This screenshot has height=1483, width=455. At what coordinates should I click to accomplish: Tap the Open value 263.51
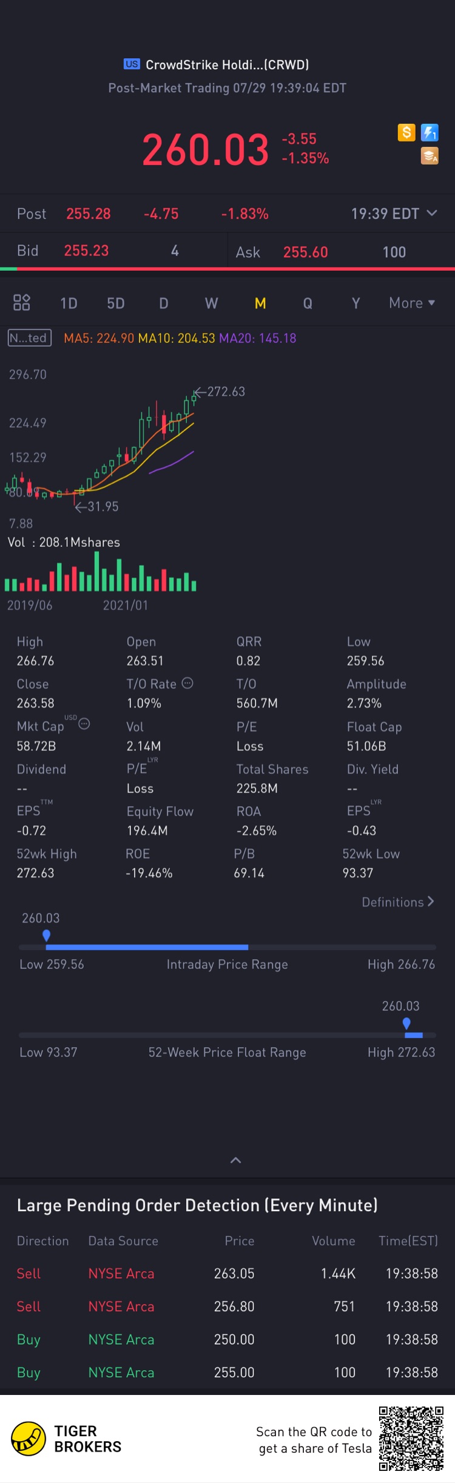pyautogui.click(x=145, y=660)
